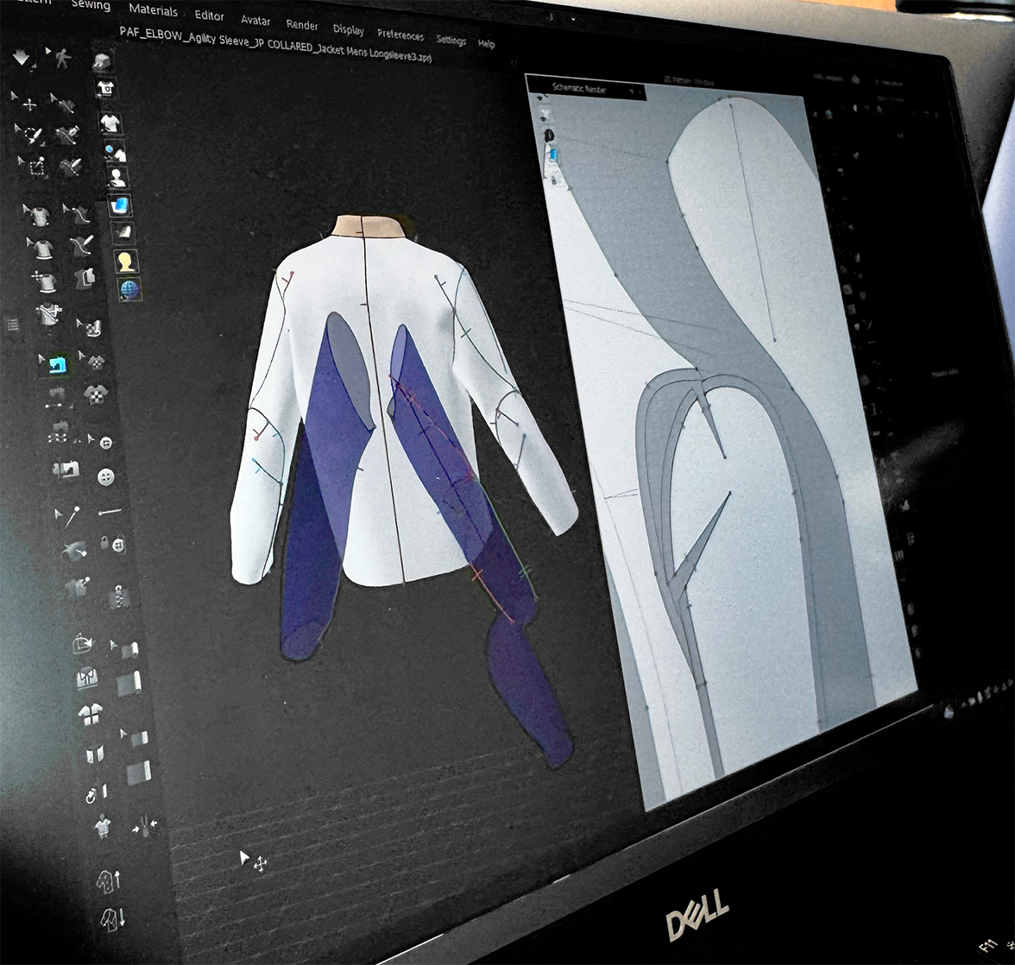Click the scissors cut garment tool icon
This screenshot has width=1015, height=965.
(x=48, y=314)
